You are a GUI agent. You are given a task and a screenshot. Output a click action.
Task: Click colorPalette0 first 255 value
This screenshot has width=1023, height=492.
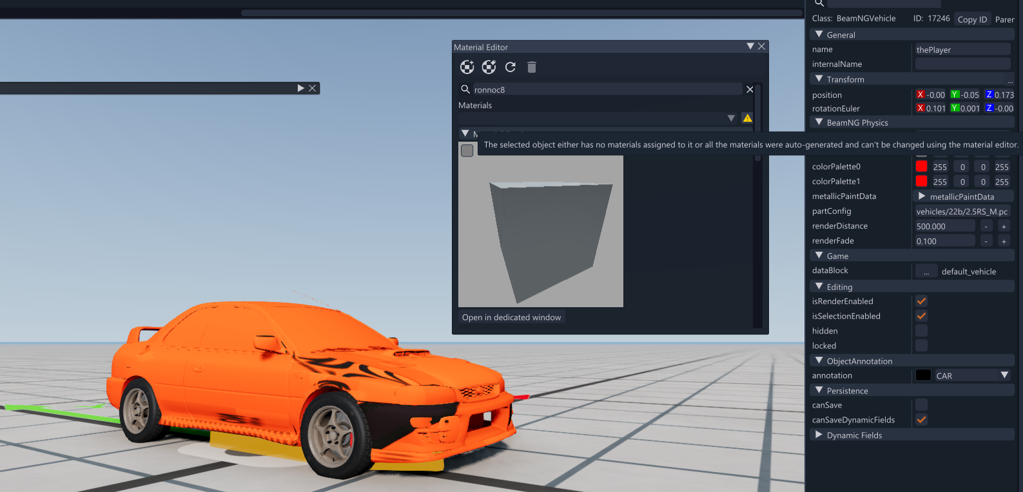(x=940, y=166)
